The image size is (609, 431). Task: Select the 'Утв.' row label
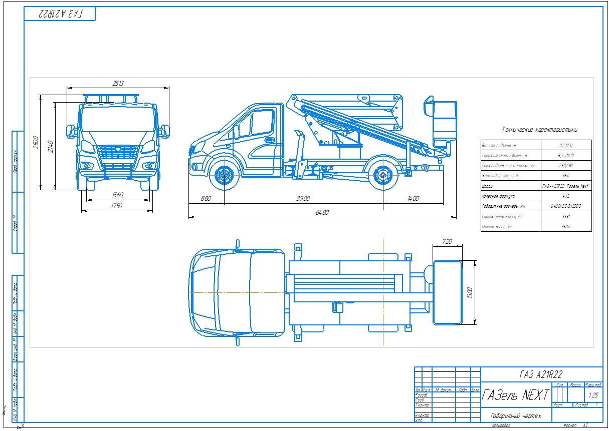click(x=419, y=420)
